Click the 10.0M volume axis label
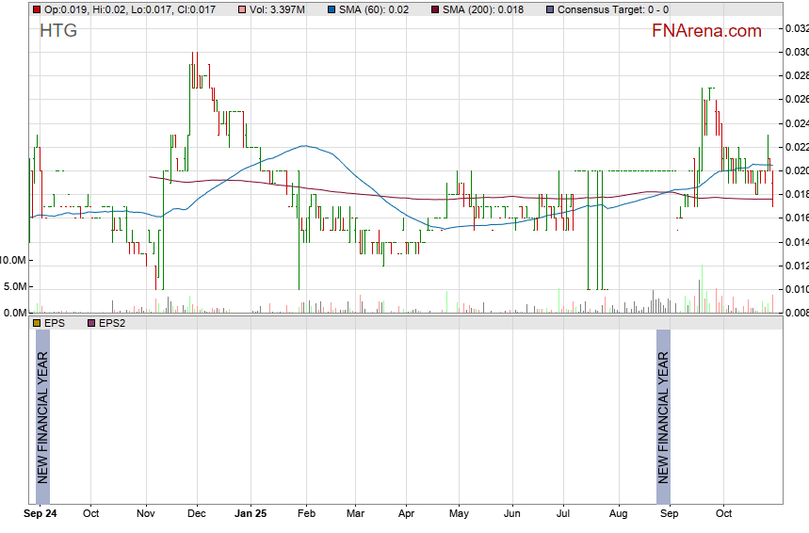This screenshot has height=533, width=809. pyautogui.click(x=13, y=260)
